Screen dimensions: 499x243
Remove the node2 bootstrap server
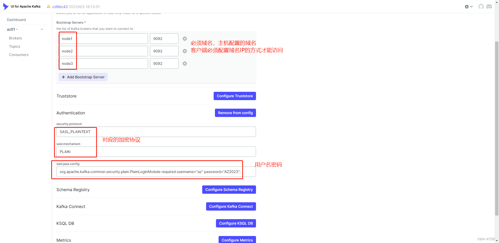click(x=185, y=51)
